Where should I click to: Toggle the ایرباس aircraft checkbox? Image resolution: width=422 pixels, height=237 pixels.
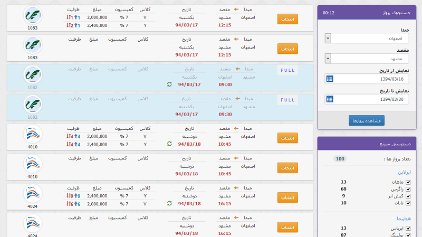coord(408,229)
